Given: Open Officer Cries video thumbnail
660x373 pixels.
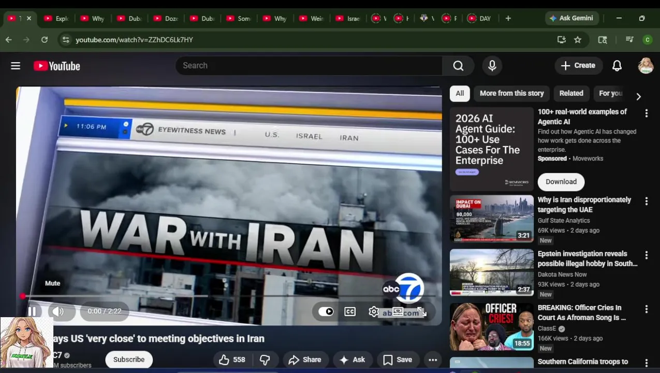Looking at the screenshot, I should click(492, 326).
